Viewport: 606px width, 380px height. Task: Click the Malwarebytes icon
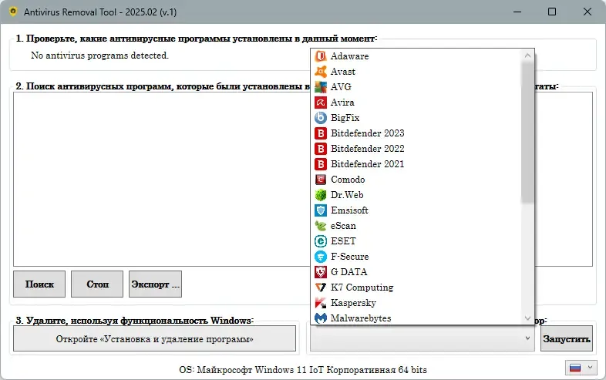click(321, 318)
